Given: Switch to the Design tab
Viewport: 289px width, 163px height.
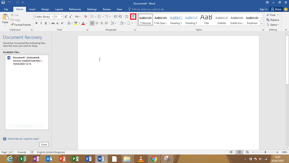Looking at the screenshot, I should (x=45, y=9).
